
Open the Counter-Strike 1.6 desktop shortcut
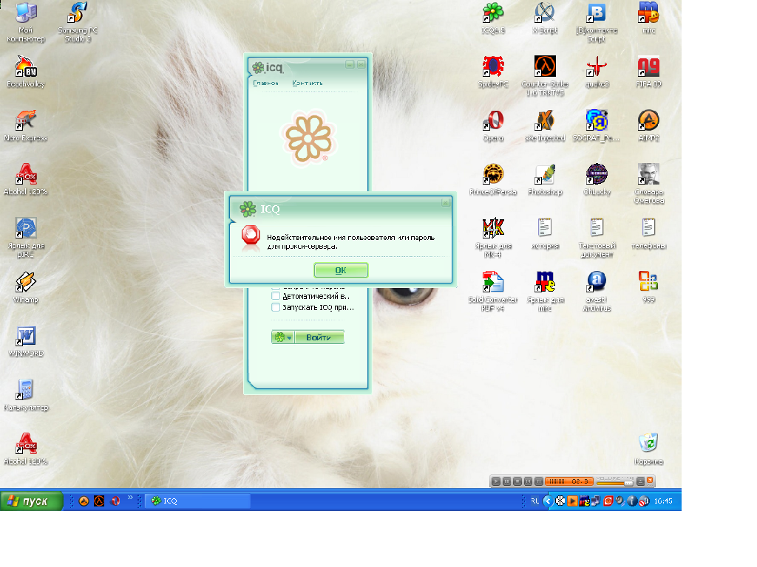coord(545,66)
